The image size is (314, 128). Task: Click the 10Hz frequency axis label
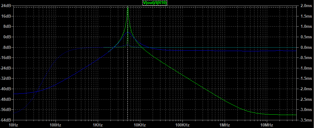click(x=13, y=125)
